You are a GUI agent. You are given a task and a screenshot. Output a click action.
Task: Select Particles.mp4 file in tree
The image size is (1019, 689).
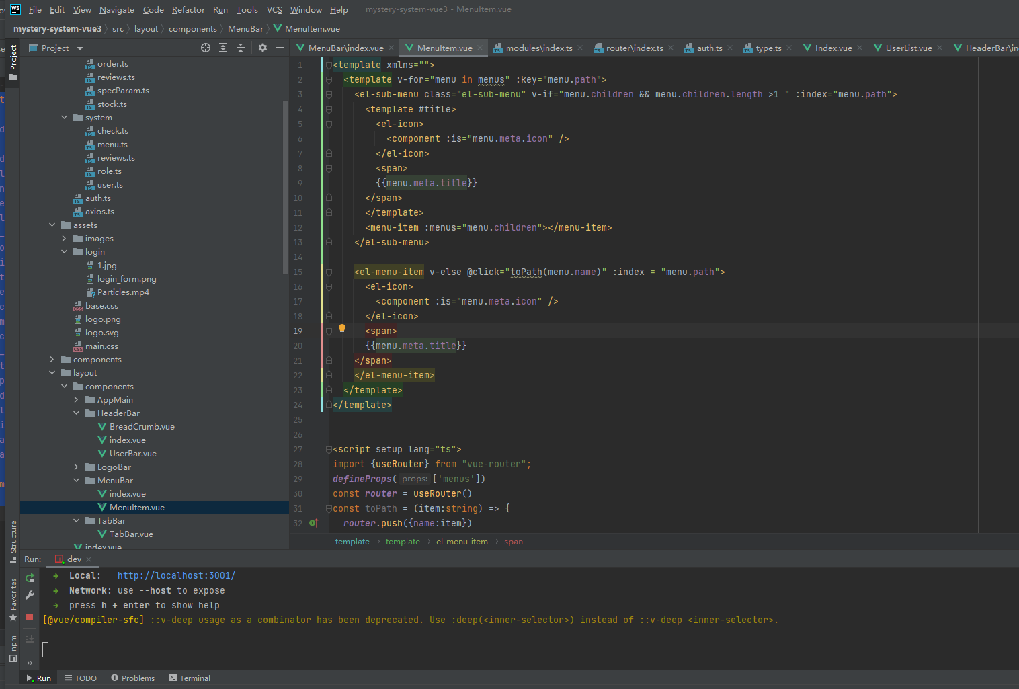(x=123, y=292)
